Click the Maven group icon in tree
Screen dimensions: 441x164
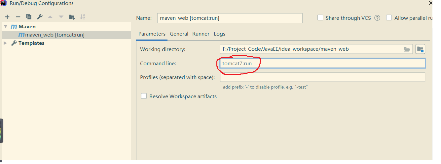click(14, 27)
